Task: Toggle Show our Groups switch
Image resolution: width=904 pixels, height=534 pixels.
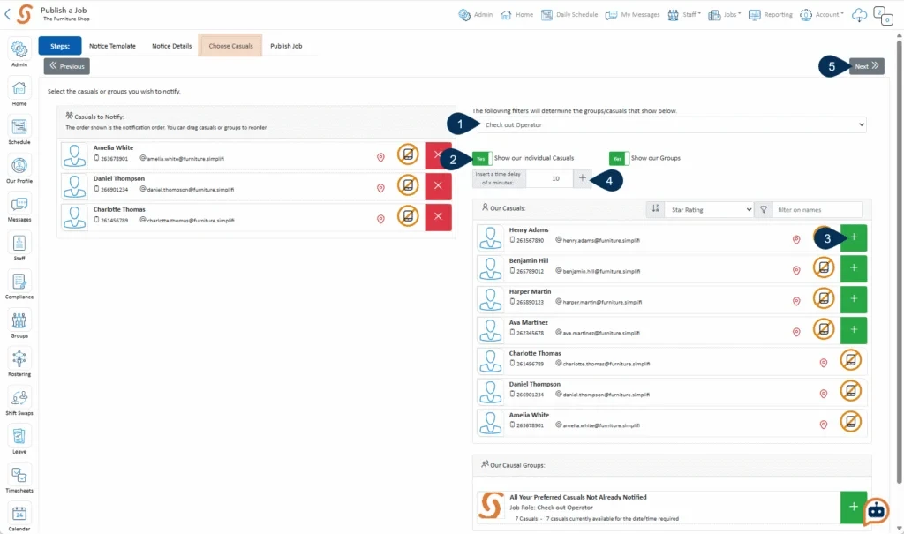Action: pos(619,158)
